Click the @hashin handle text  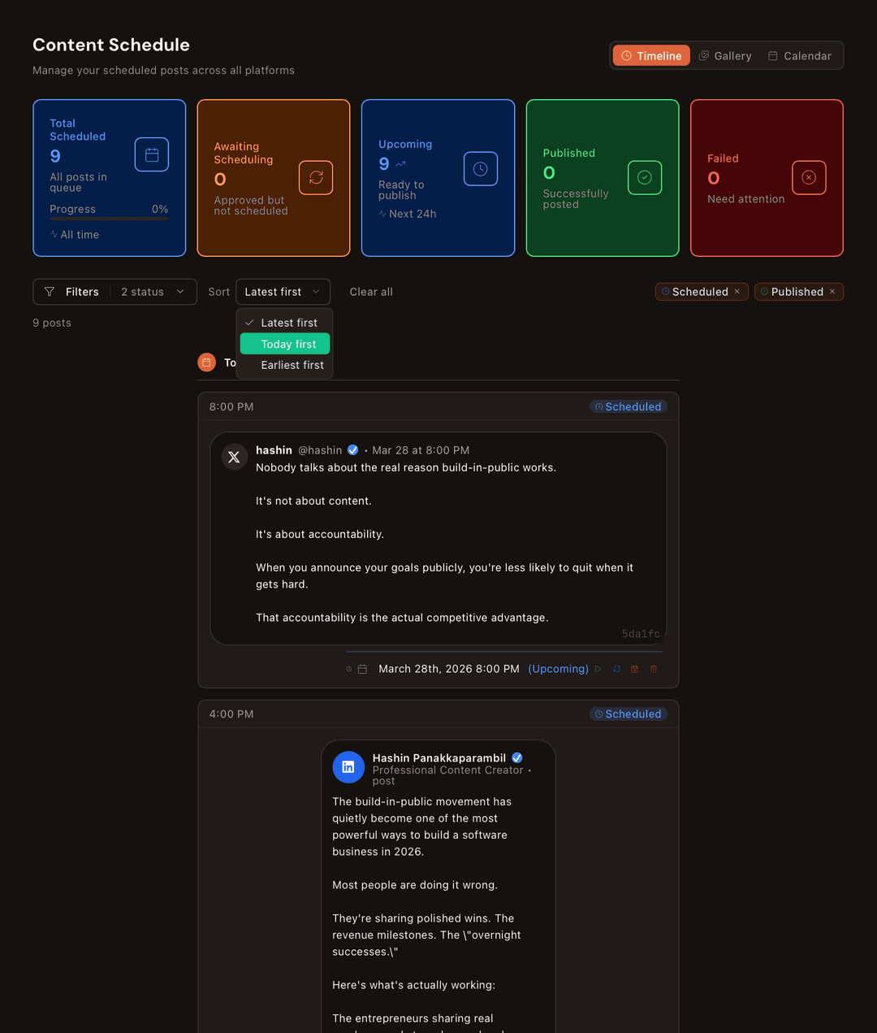click(320, 450)
